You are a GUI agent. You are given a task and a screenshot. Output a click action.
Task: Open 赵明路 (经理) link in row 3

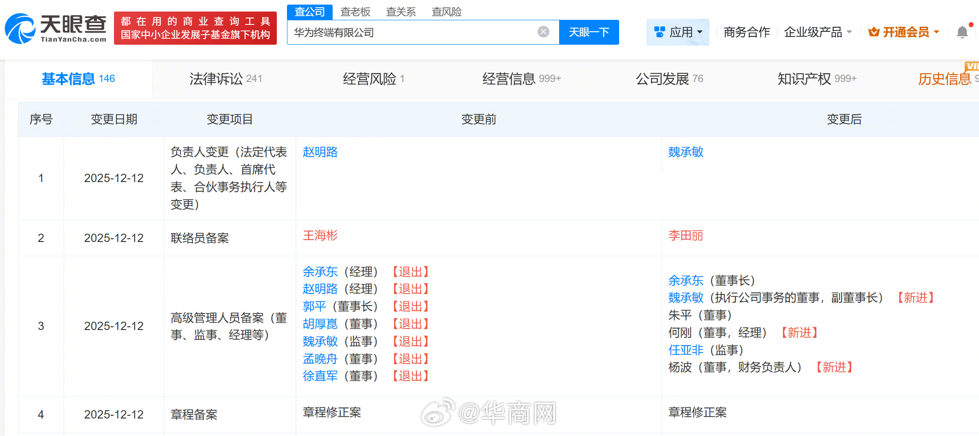[x=320, y=289]
